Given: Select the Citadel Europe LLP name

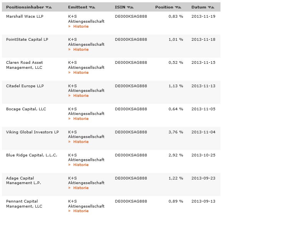Looking at the screenshot, I should pyautogui.click(x=25, y=86).
